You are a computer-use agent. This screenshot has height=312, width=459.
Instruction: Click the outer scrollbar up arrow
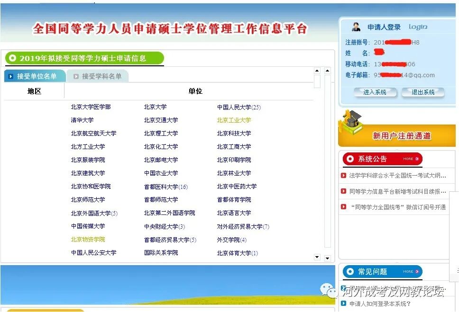[328, 71]
